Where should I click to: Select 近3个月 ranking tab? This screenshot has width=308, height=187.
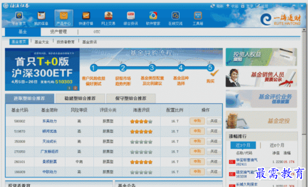(243, 145)
